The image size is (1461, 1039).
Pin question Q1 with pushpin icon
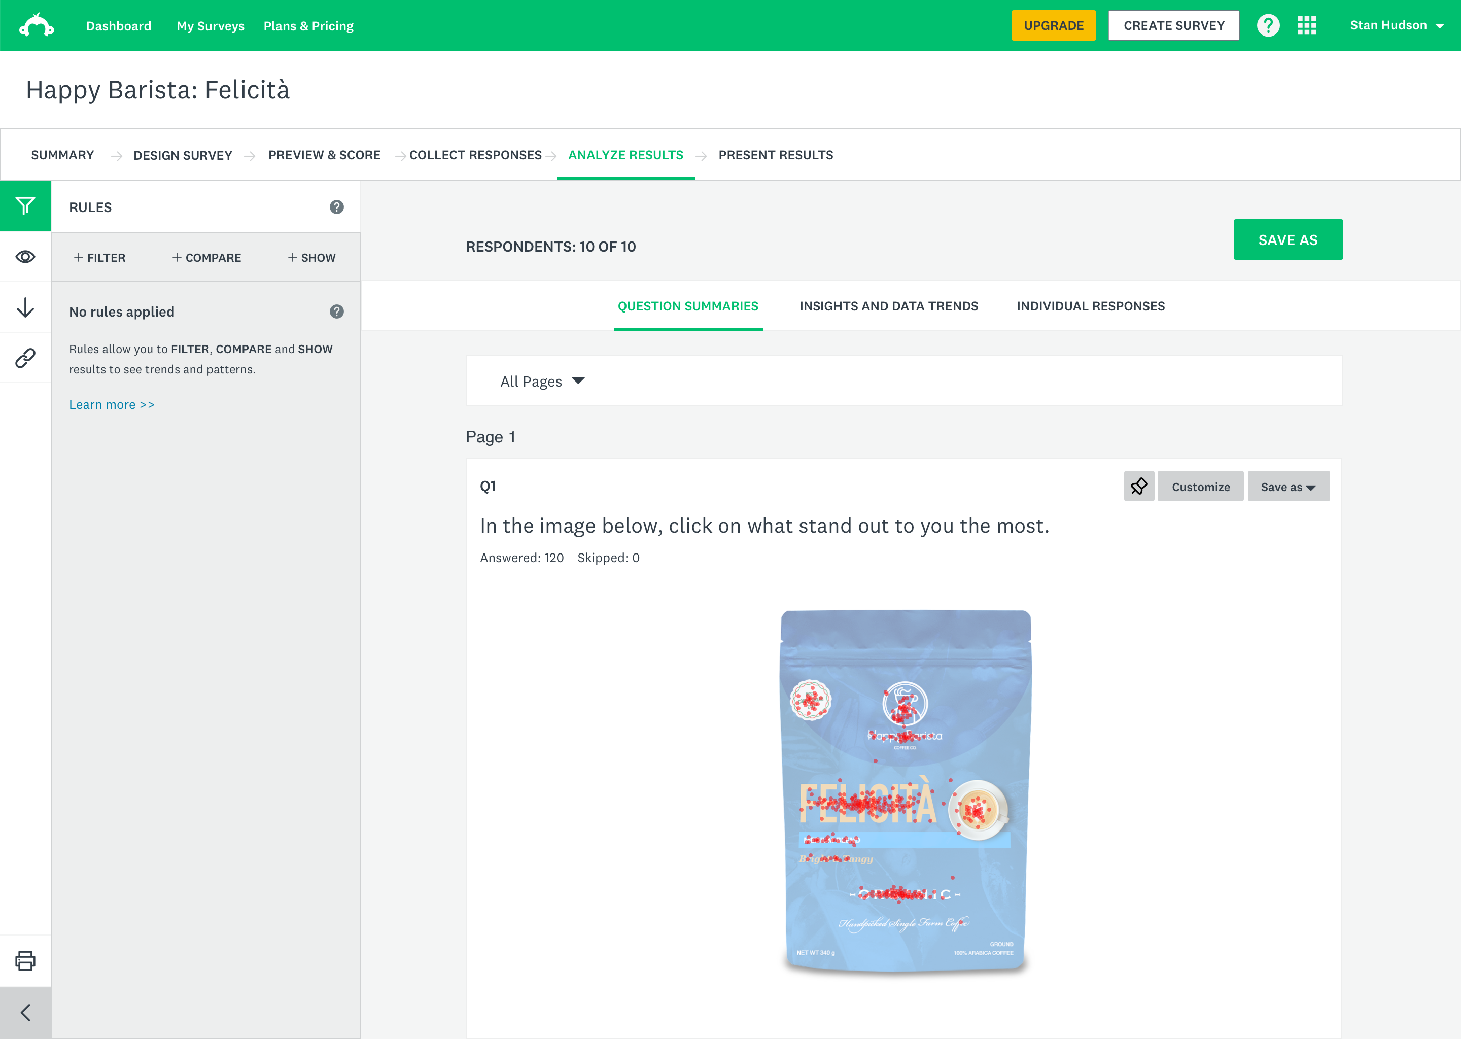point(1138,487)
